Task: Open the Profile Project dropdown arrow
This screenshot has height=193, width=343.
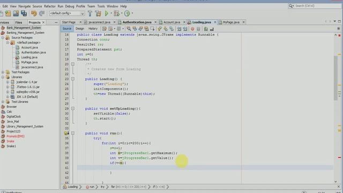Action: click(x=132, y=13)
